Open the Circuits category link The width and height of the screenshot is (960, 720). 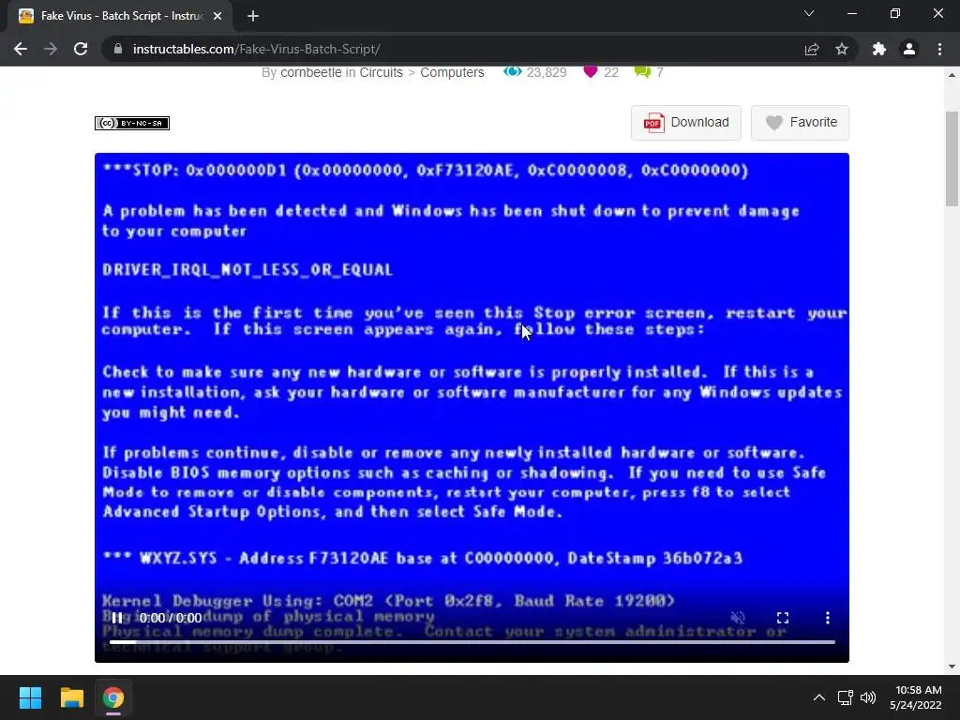pos(381,72)
